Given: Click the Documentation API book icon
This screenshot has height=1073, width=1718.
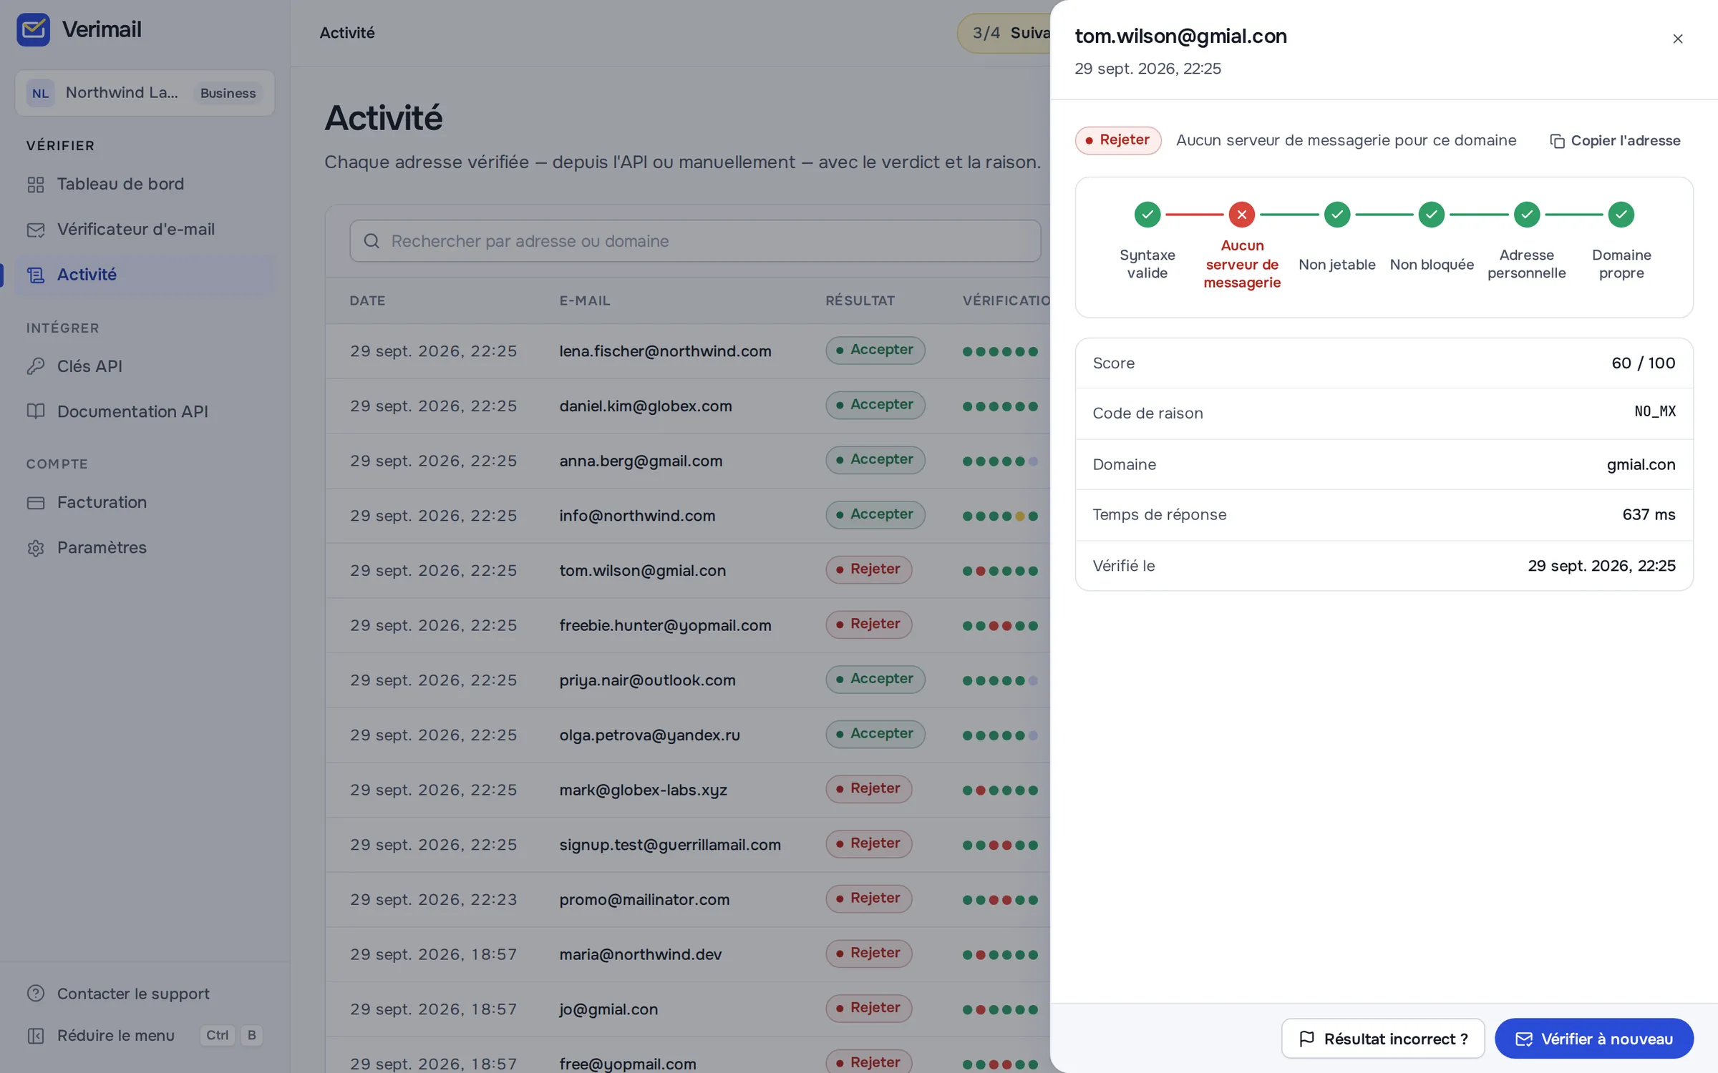Looking at the screenshot, I should (x=36, y=411).
